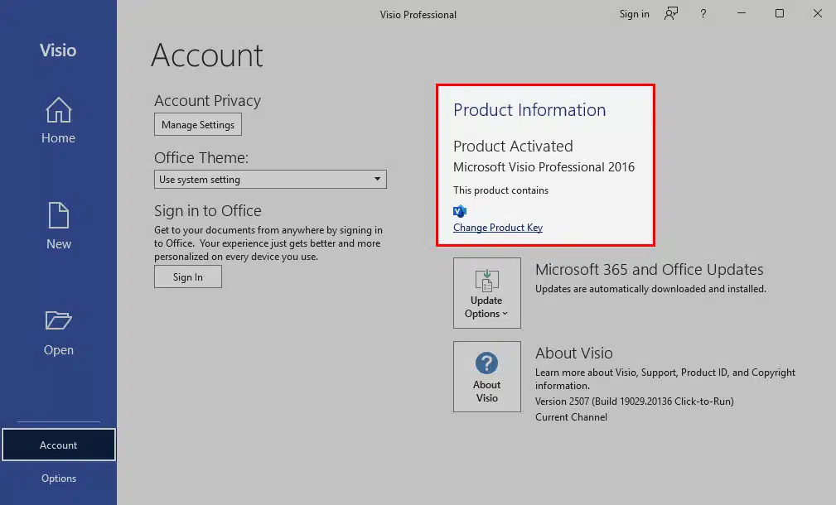This screenshot has height=505, width=836.
Task: Click the Manage Settings button
Action: click(x=198, y=125)
